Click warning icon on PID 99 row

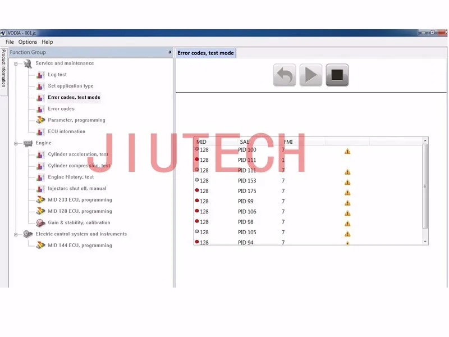[x=347, y=203]
